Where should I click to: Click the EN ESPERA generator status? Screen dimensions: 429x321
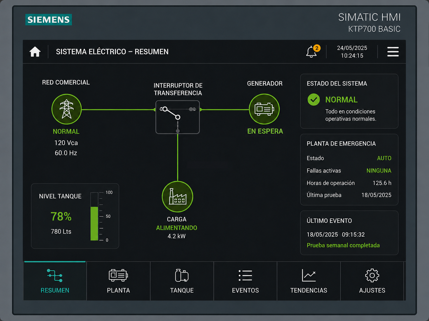[265, 131]
